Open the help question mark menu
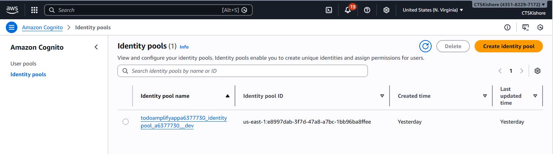This screenshot has height=154, width=553. click(x=367, y=10)
